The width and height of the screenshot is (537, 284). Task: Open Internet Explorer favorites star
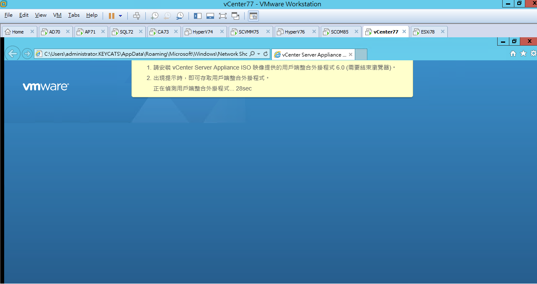click(523, 53)
